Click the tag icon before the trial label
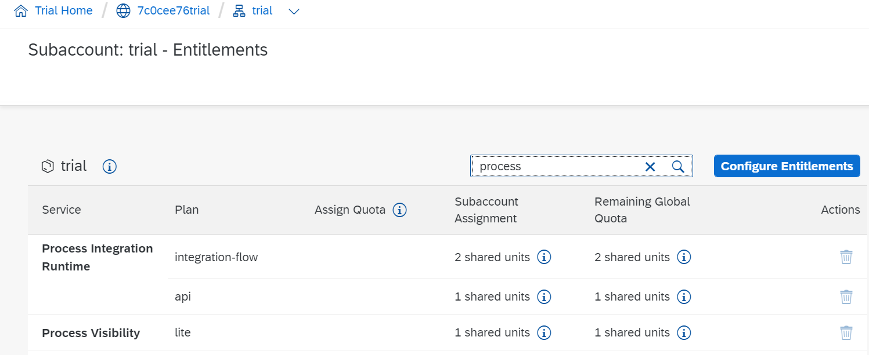The width and height of the screenshot is (869, 355). (47, 166)
